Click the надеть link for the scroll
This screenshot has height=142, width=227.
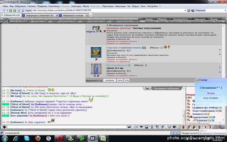(91, 31)
